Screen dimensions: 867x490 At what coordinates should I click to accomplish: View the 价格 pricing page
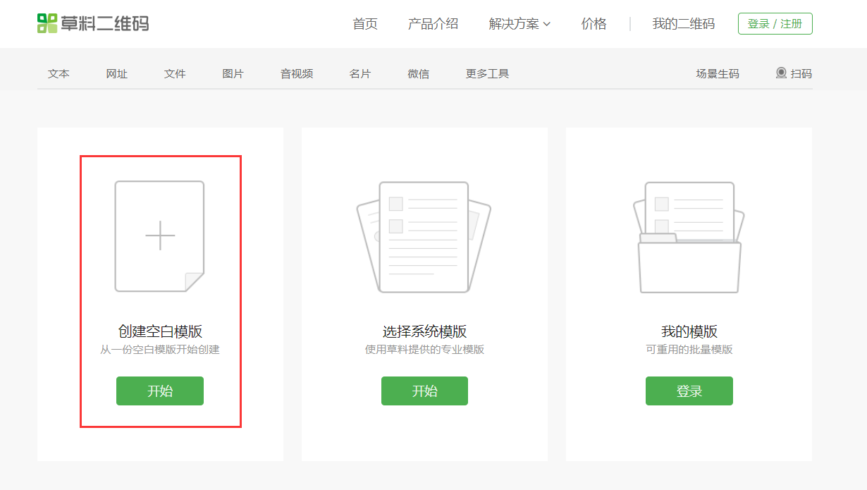pos(594,23)
